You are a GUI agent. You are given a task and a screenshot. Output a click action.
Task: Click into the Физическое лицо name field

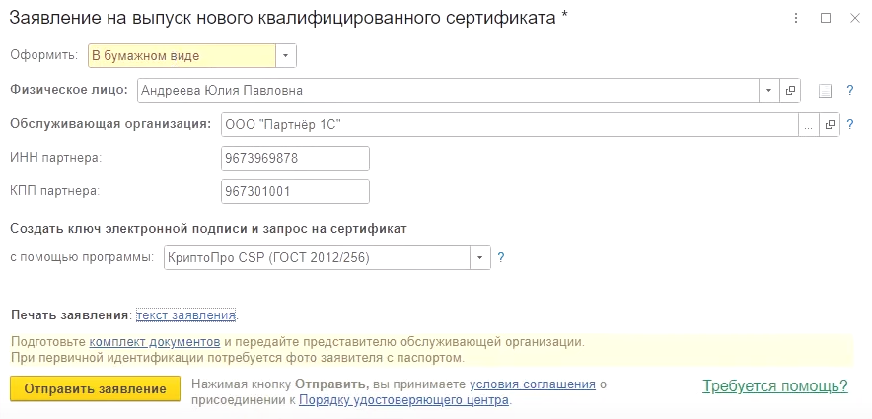[x=444, y=91]
